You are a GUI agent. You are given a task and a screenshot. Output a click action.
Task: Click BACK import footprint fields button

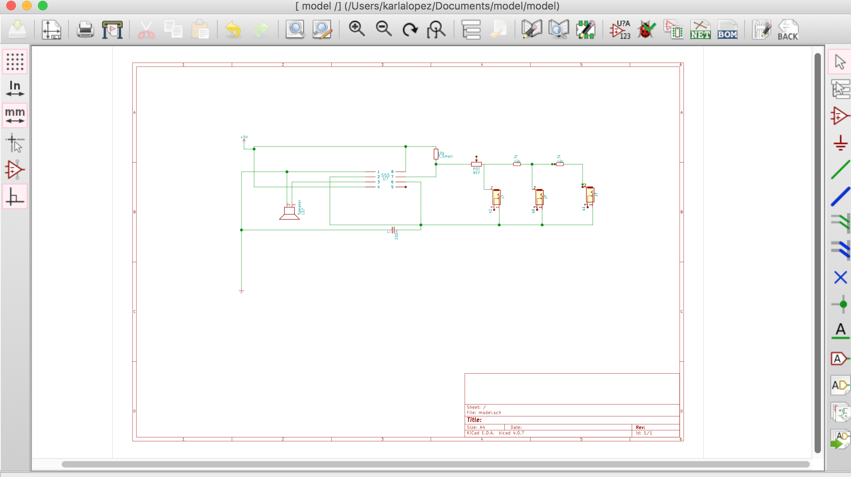pos(788,30)
